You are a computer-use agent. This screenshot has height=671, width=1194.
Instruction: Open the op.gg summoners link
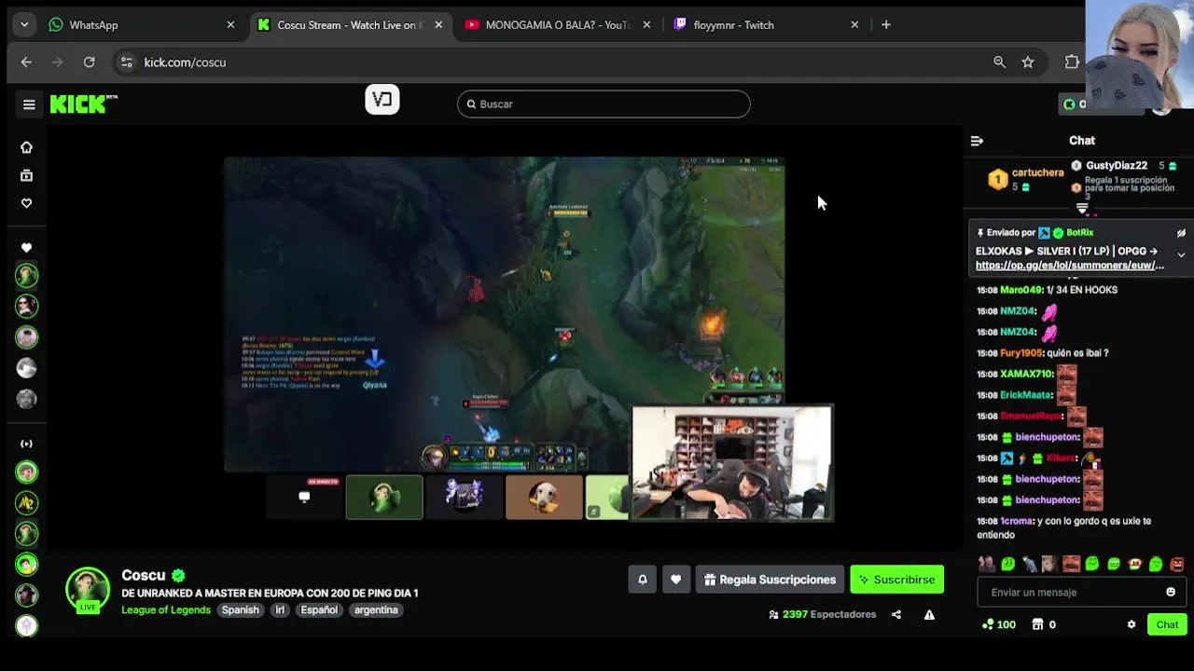(1069, 266)
